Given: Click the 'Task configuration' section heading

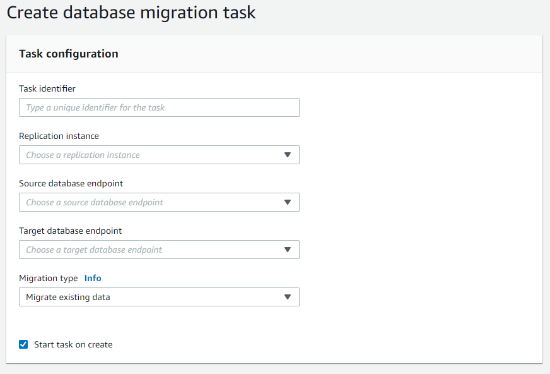Looking at the screenshot, I should (69, 54).
